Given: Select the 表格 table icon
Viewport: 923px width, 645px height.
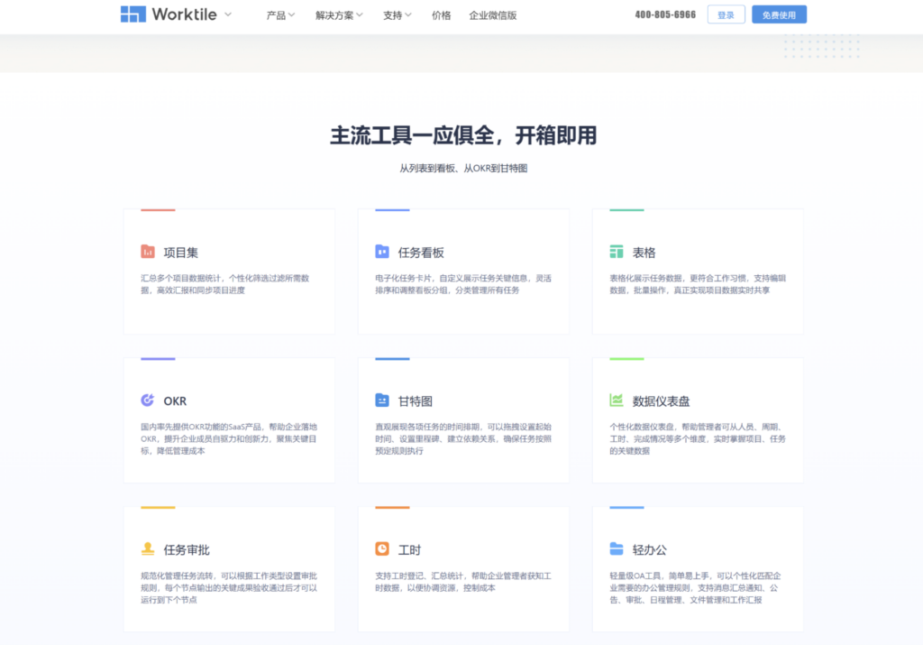Looking at the screenshot, I should click(617, 252).
